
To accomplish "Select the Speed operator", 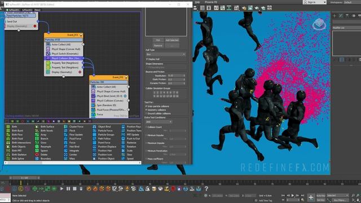I will pos(130,158).
